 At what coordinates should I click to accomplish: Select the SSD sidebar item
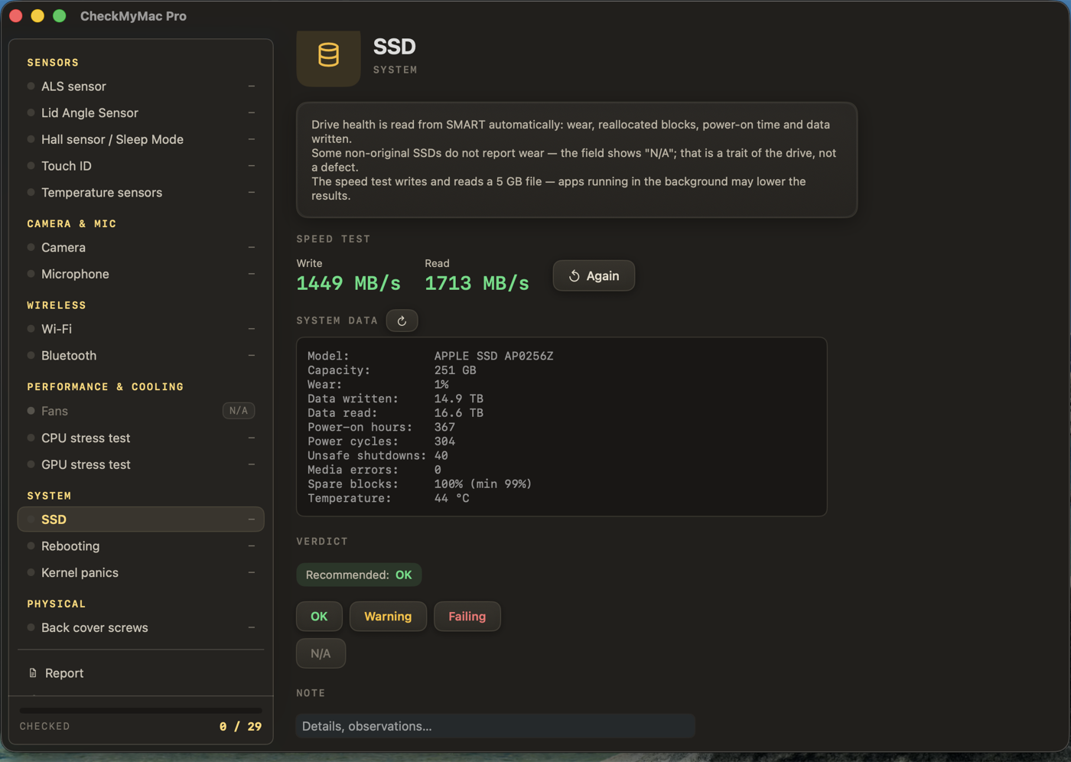141,519
